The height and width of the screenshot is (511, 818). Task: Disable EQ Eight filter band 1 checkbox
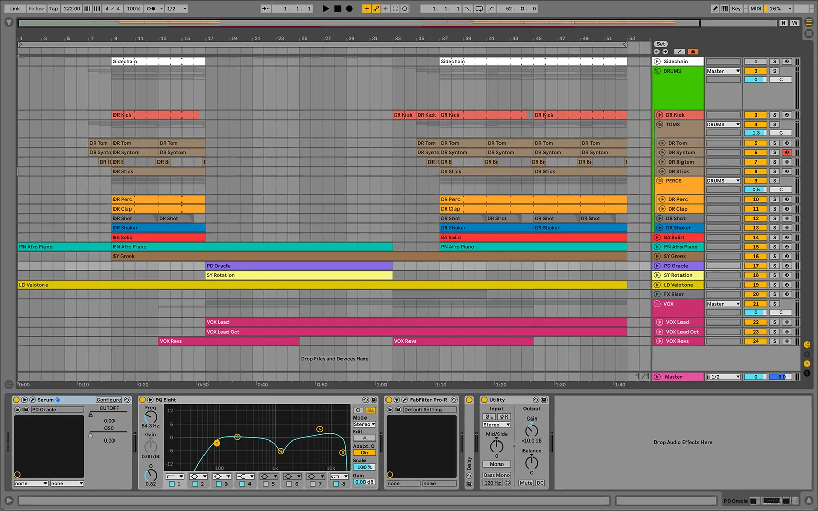click(172, 484)
